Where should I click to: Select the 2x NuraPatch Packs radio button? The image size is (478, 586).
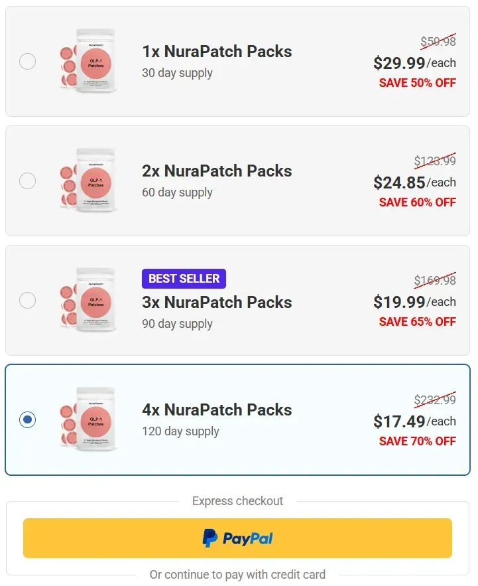[27, 181]
